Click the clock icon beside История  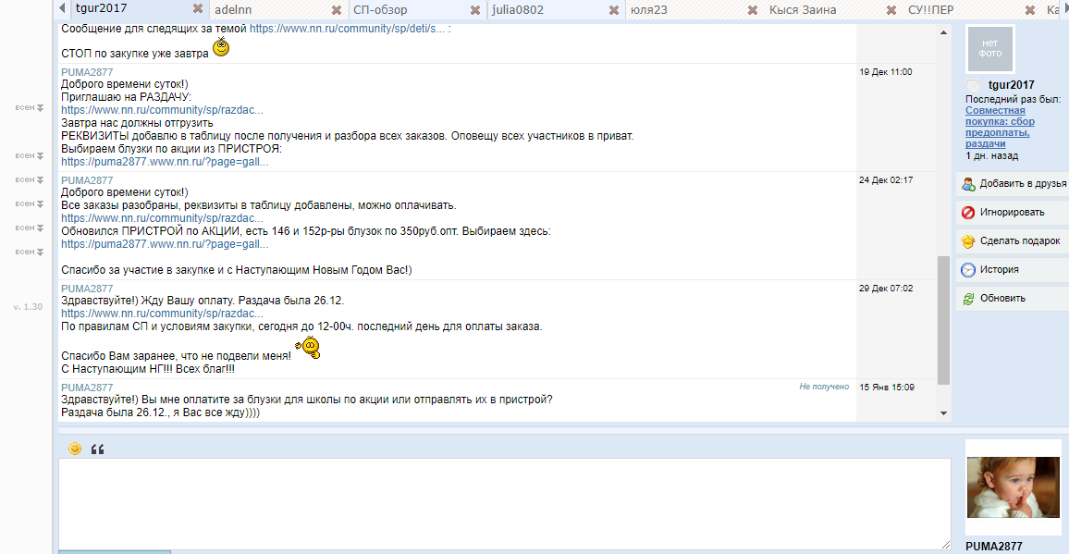968,270
